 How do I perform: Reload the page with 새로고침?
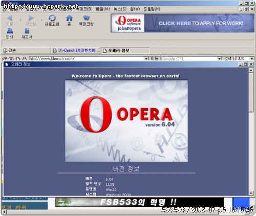click(x=52, y=20)
